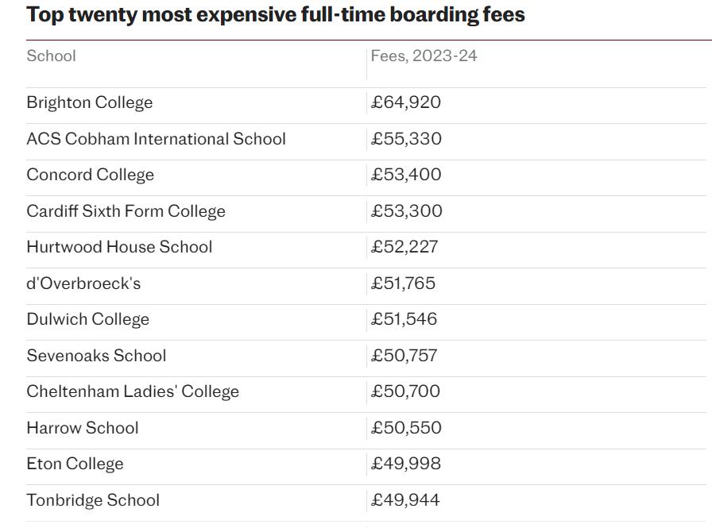This screenshot has height=528, width=712.
Task: Select the Hurtwood House School row
Action: [x=366, y=250]
